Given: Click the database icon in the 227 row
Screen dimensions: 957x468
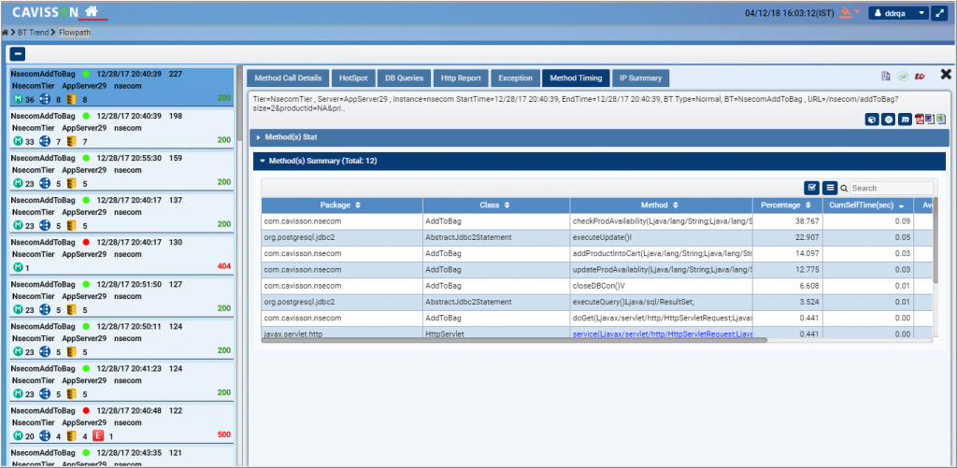Looking at the screenshot, I should pos(71,99).
